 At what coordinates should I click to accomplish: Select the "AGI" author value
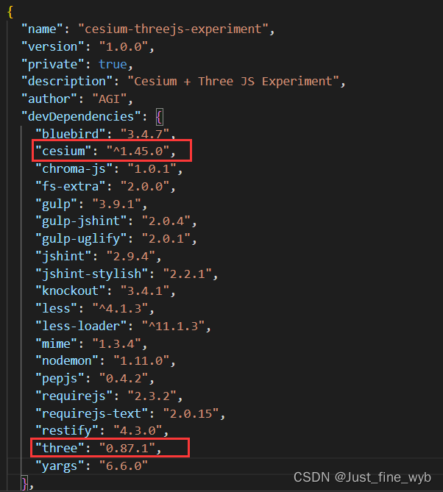pyautogui.click(x=110, y=99)
